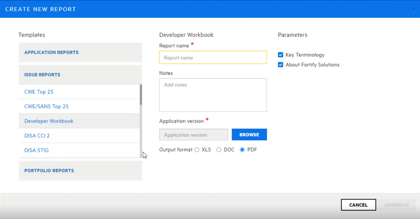Close the Create New Report dialog
This screenshot has width=420, height=219.
pos(413,9)
